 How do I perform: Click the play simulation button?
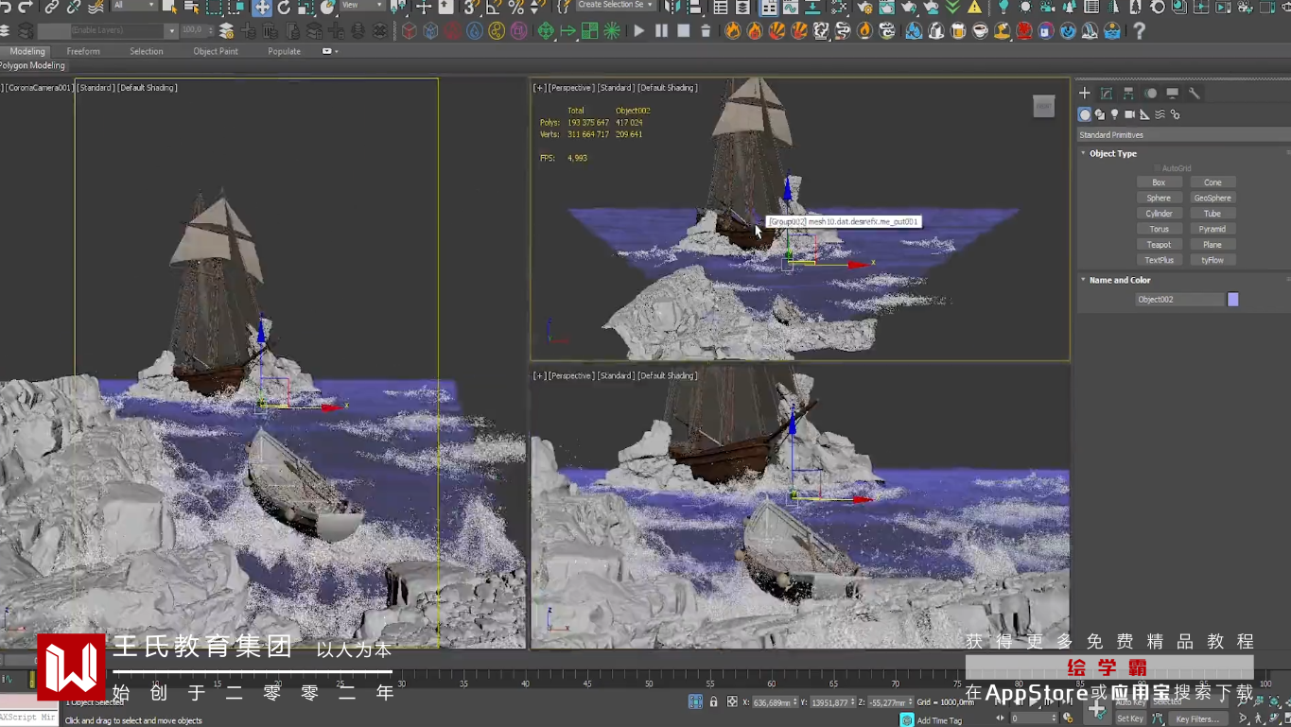[x=639, y=31]
